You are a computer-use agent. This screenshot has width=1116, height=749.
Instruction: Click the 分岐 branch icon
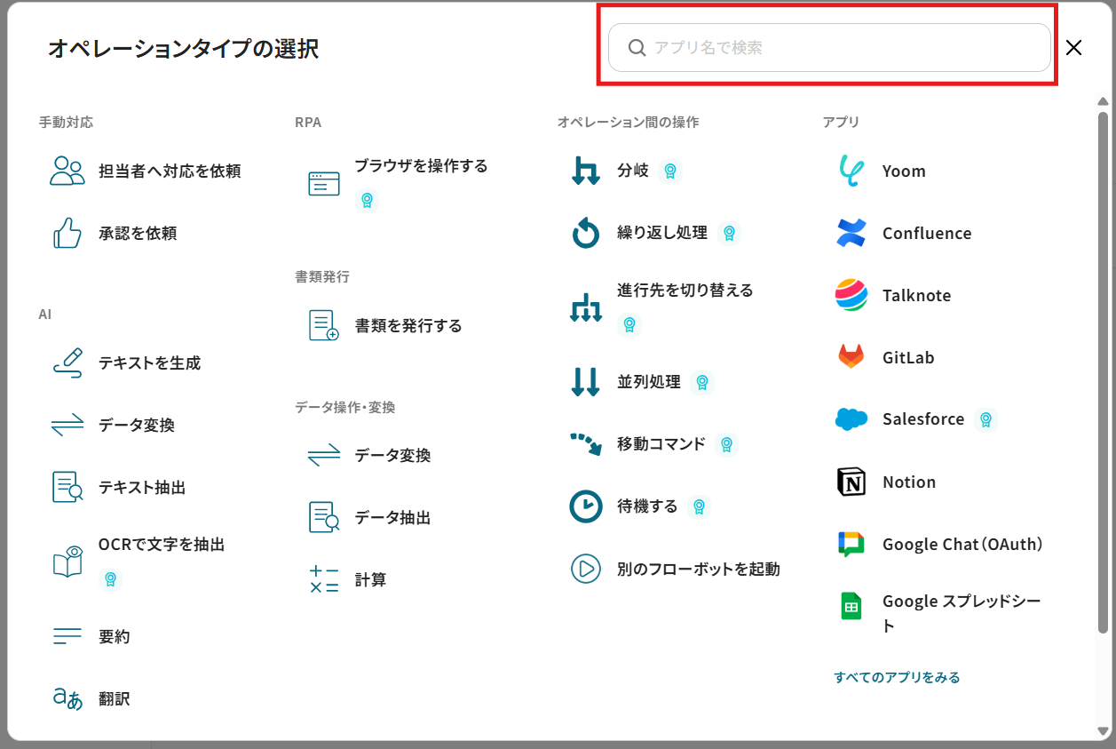pos(586,171)
